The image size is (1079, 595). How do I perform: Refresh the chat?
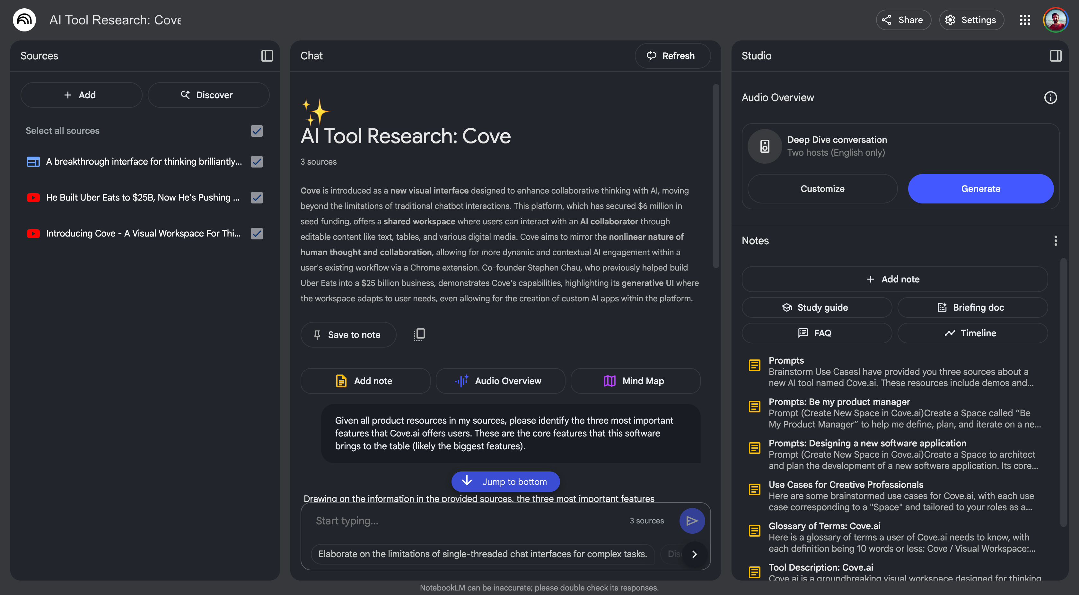coord(672,56)
